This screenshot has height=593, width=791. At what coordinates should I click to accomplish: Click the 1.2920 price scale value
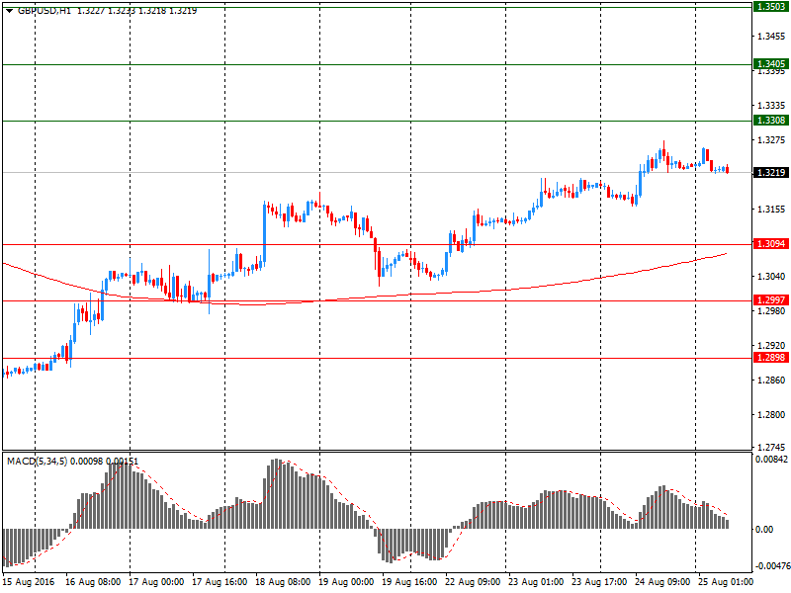point(771,345)
